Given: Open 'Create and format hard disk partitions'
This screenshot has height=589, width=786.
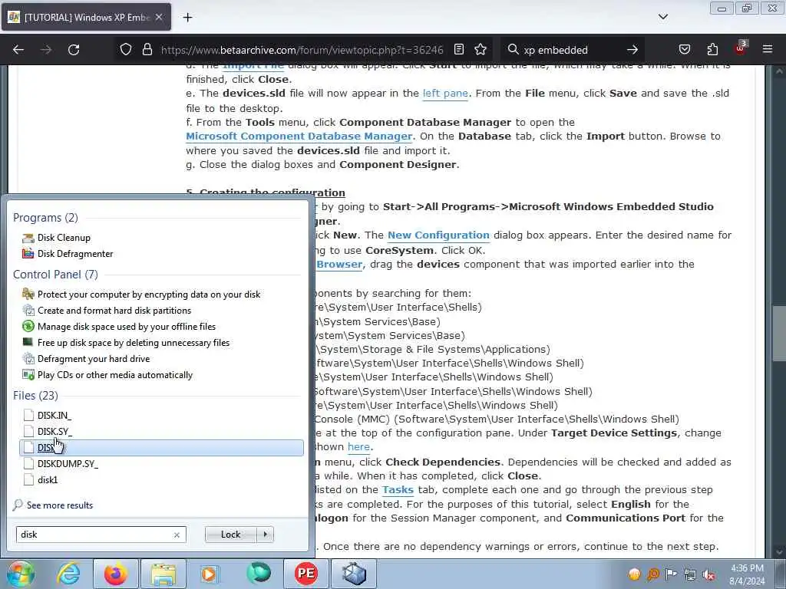Looking at the screenshot, I should (114, 311).
